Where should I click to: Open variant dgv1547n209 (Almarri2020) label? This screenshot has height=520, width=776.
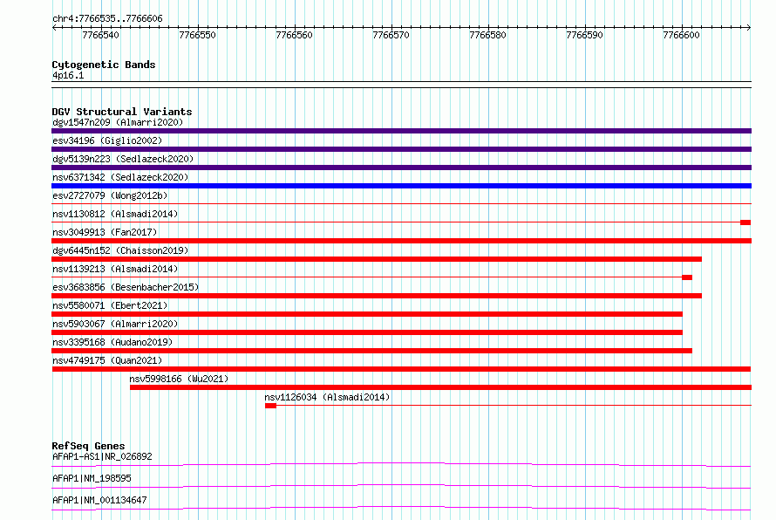(x=118, y=122)
